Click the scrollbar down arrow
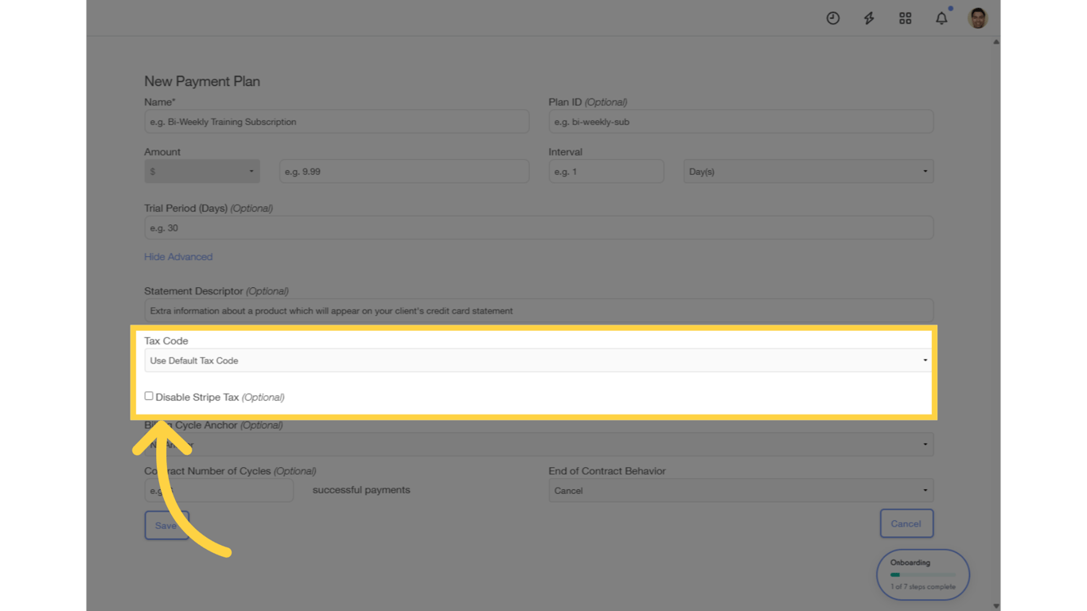The width and height of the screenshot is (1087, 611). (995, 605)
